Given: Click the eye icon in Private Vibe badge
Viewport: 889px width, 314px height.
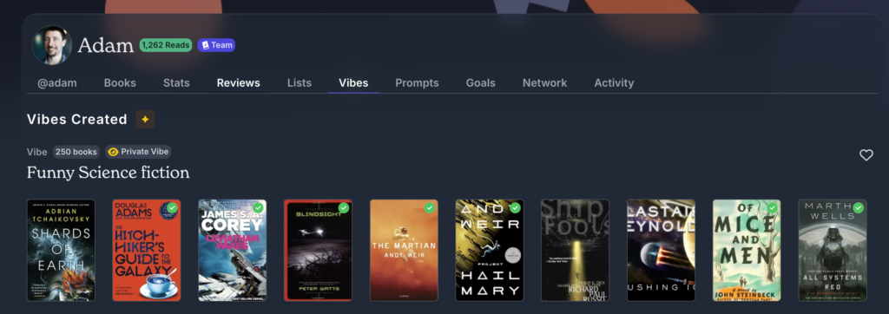Looking at the screenshot, I should coord(113,152).
